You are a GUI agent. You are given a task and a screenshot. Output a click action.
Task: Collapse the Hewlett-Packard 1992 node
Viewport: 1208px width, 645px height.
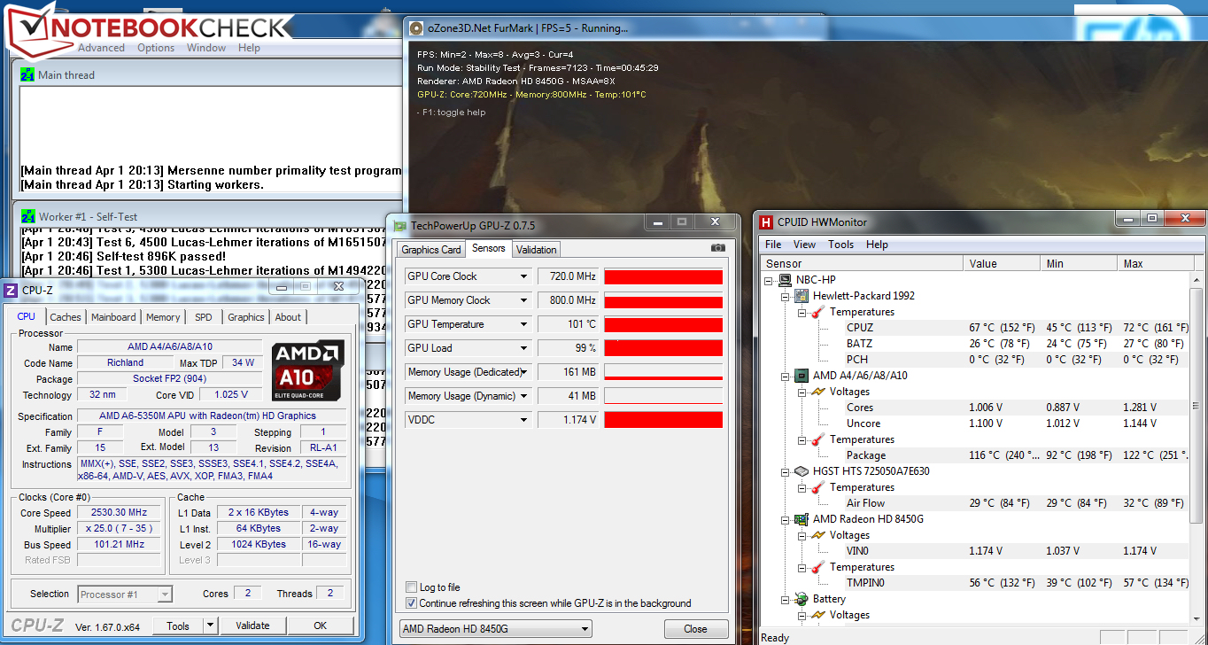pos(784,296)
